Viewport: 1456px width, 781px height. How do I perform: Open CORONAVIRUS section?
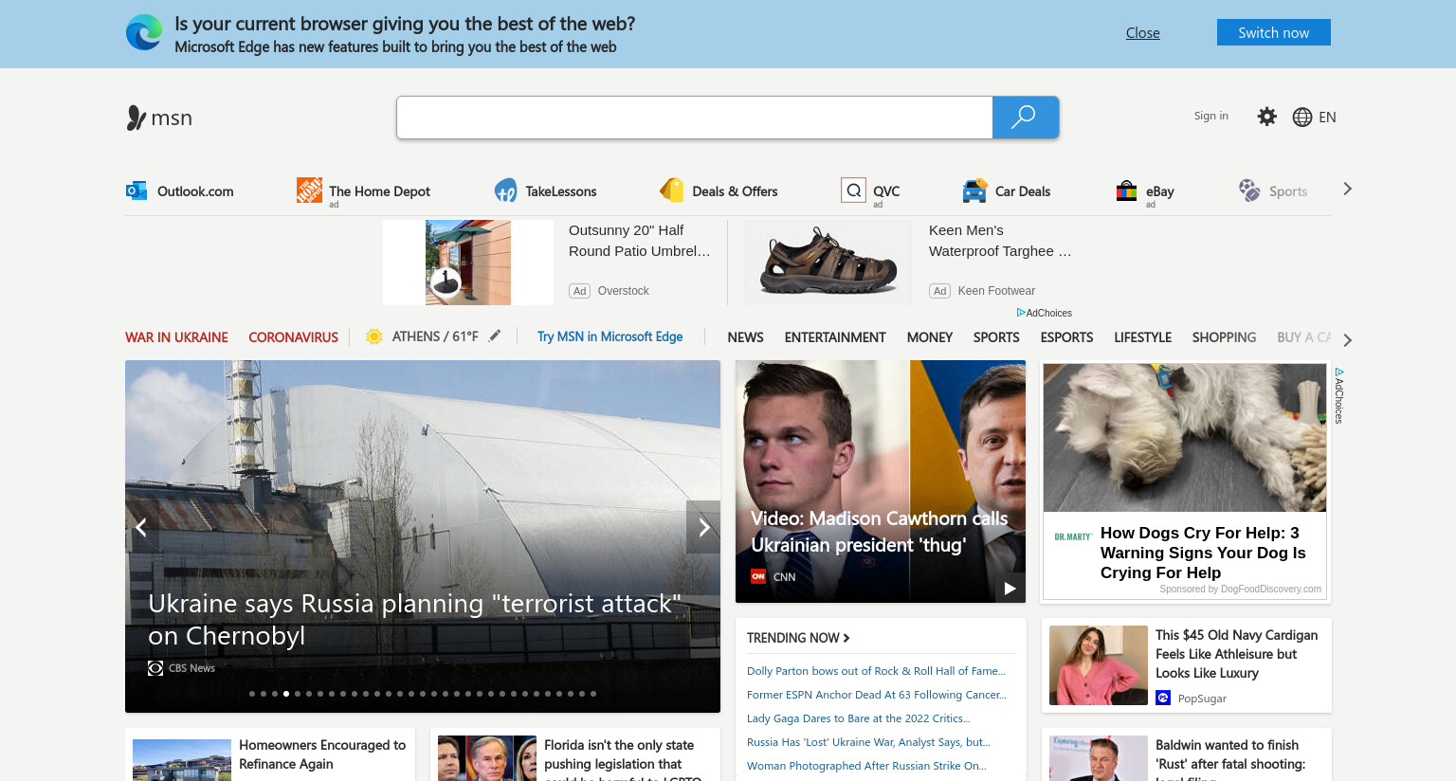click(293, 337)
